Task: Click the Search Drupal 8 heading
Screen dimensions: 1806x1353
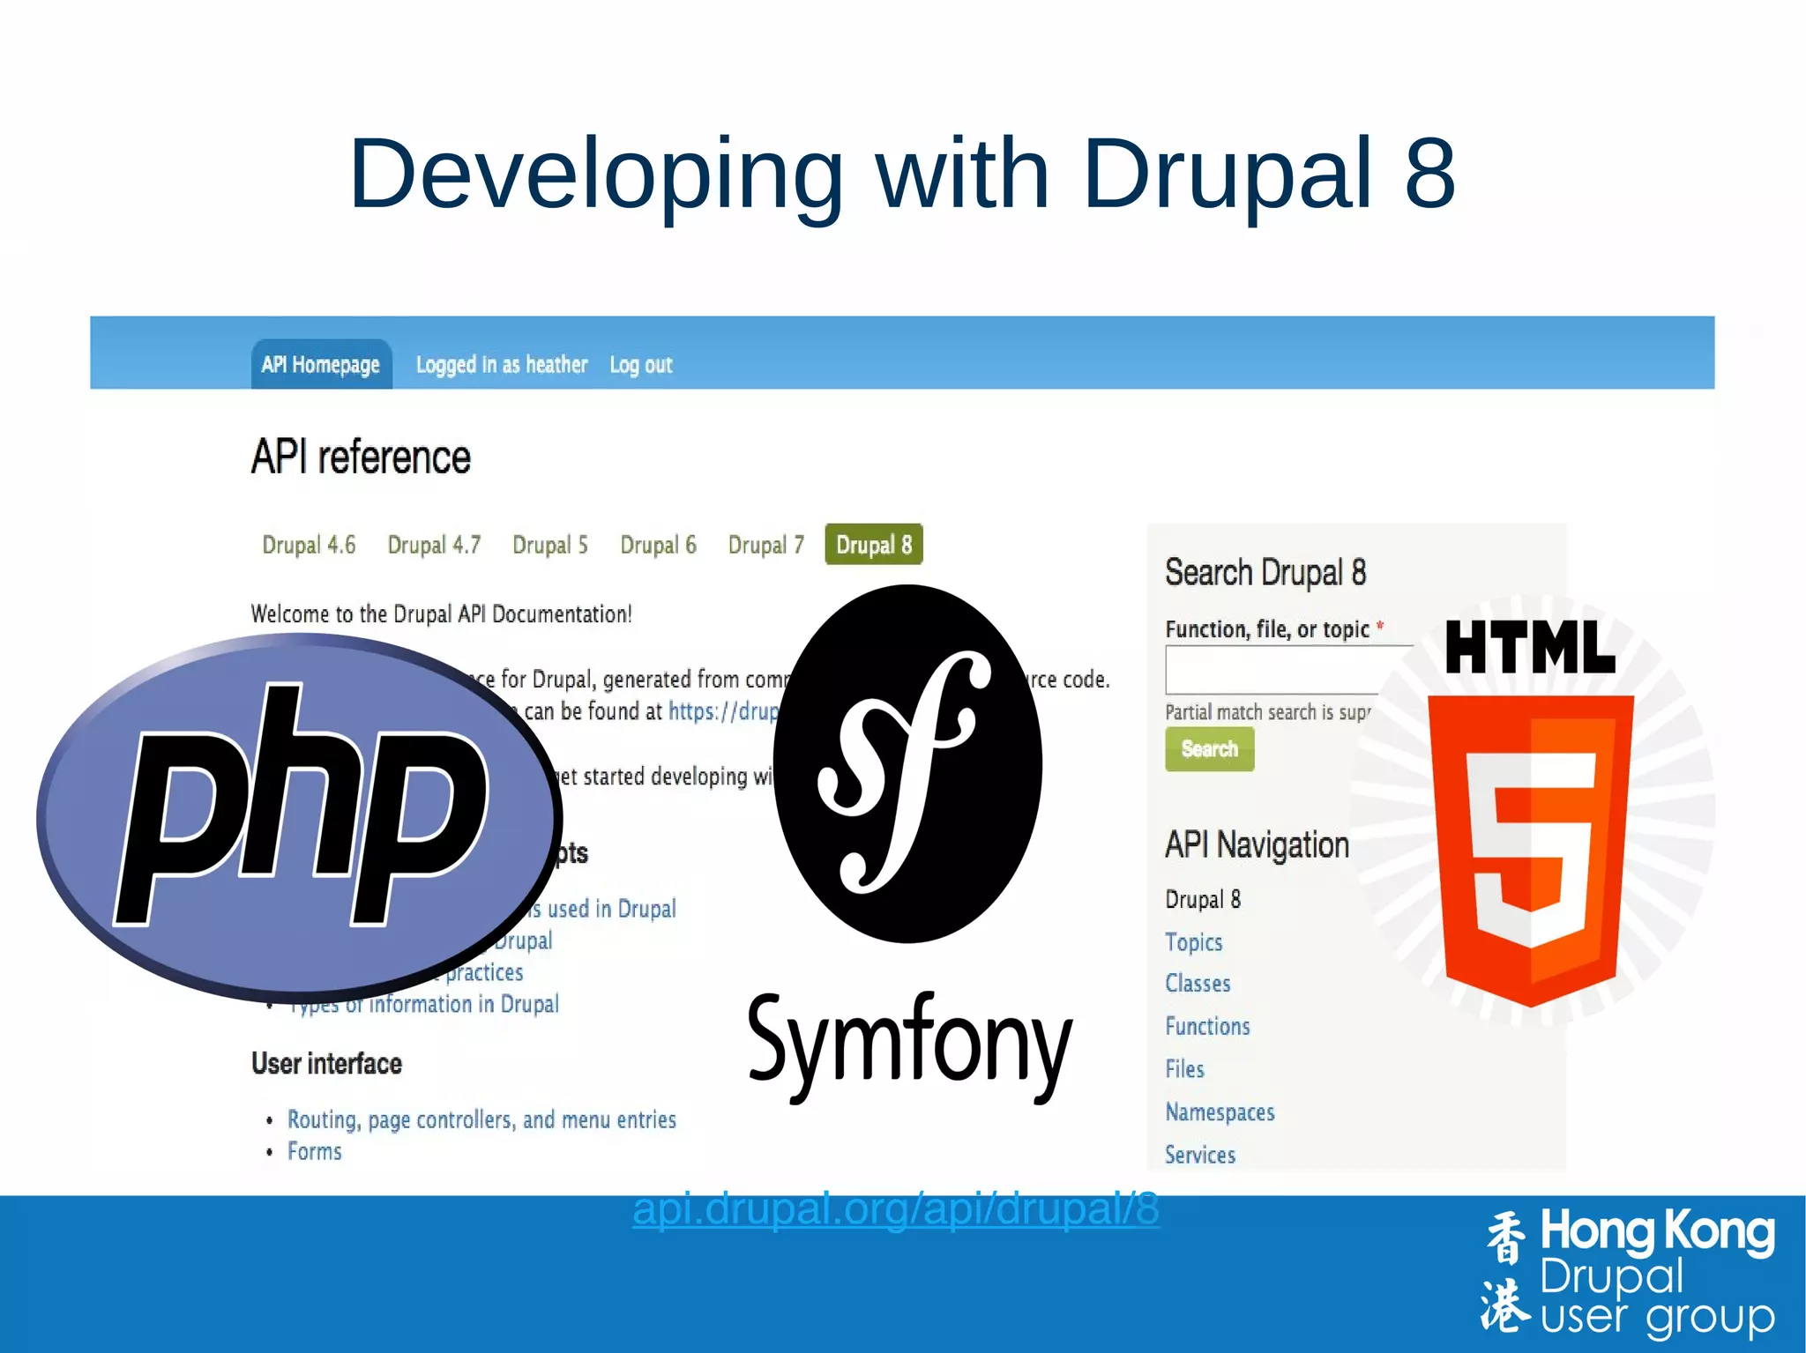Action: (x=1265, y=572)
